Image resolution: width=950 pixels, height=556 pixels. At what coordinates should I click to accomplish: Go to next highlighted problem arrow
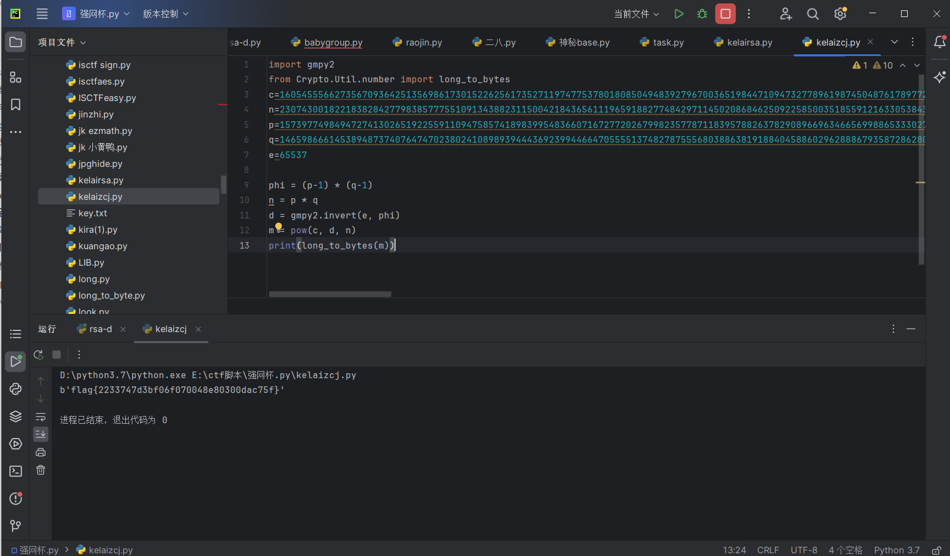(917, 65)
